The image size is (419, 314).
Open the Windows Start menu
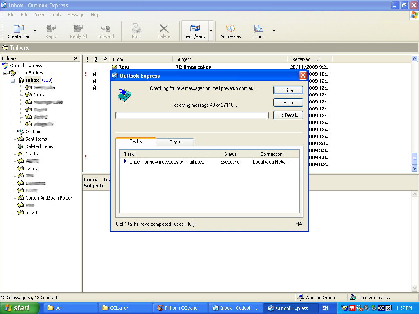[19, 308]
